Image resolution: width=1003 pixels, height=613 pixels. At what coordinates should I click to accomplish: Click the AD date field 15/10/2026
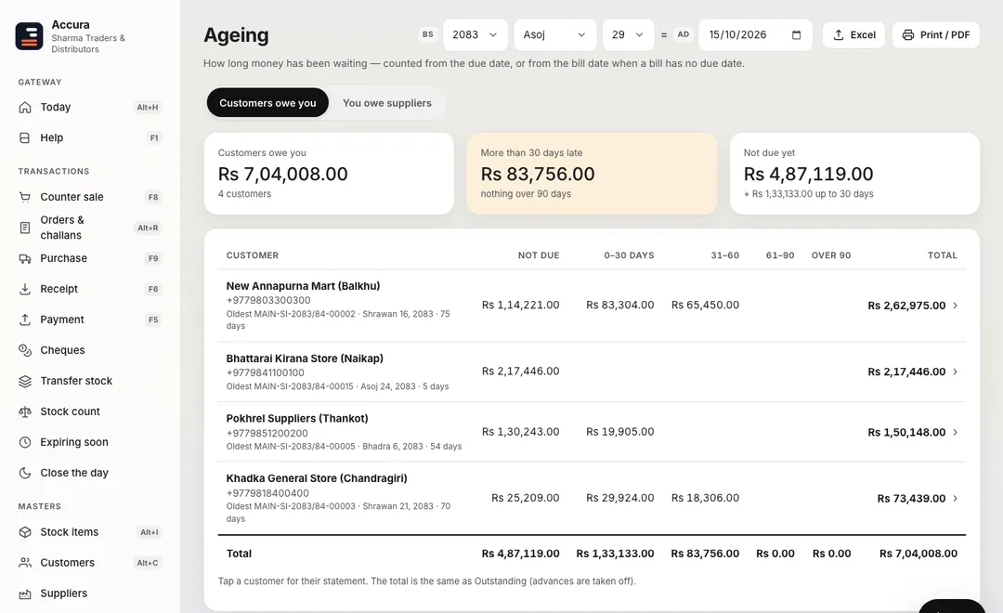755,34
